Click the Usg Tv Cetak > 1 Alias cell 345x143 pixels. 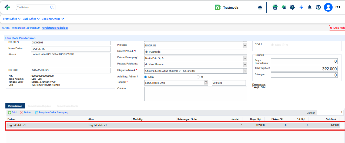[x=109, y=125]
